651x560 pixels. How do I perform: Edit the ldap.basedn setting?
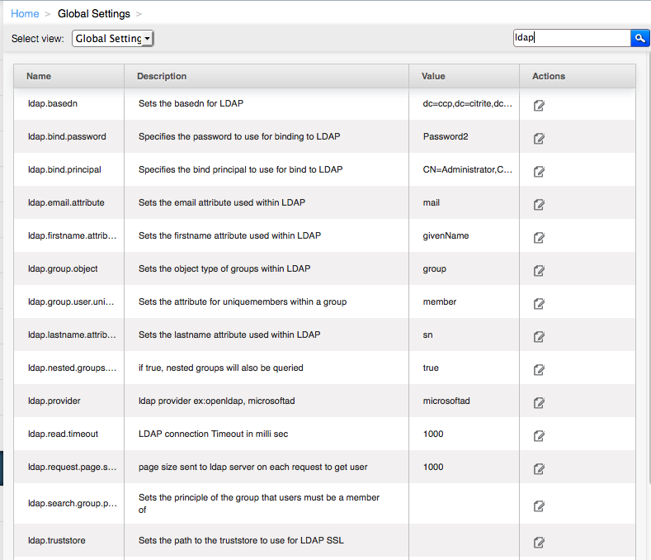pyautogui.click(x=539, y=105)
